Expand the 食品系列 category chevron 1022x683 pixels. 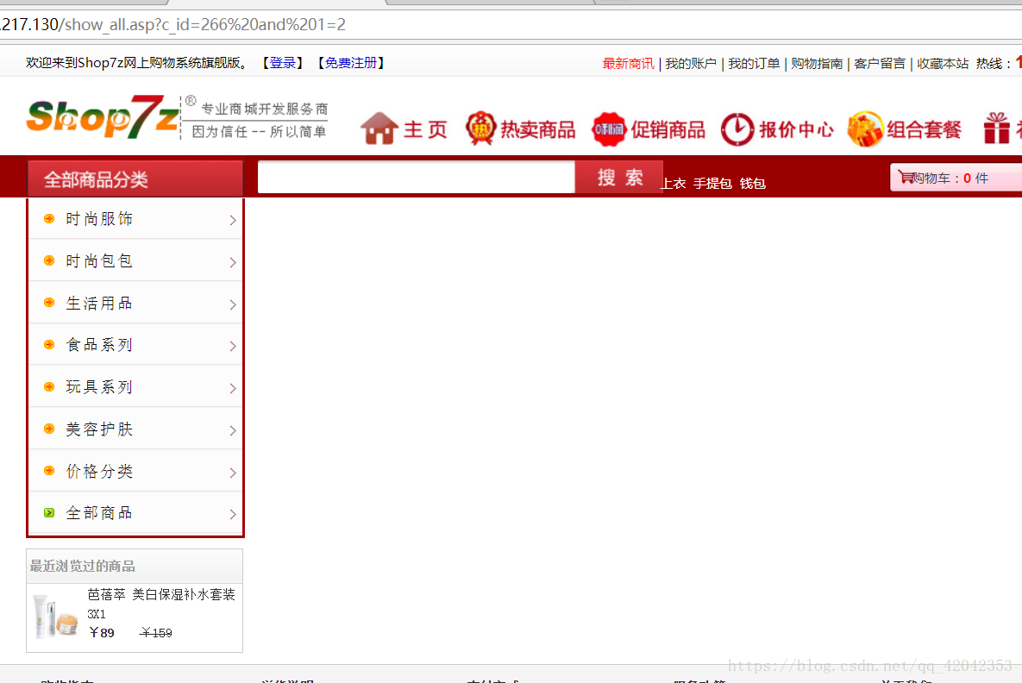[x=233, y=346]
